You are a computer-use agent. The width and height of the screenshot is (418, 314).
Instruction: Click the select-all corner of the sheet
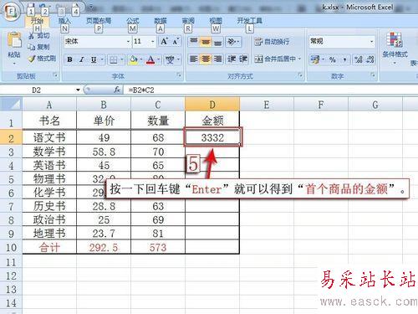(x=11, y=105)
